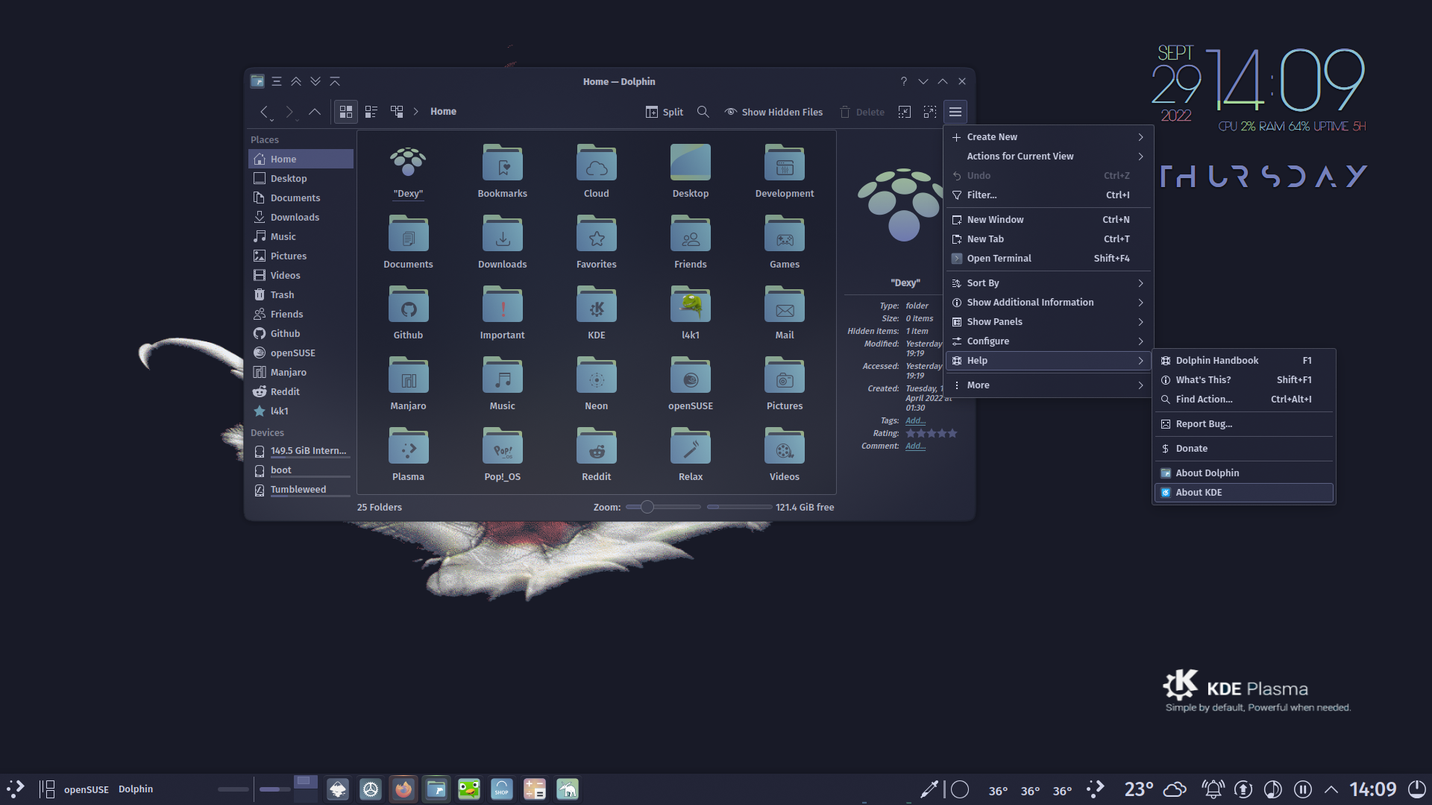The height and width of the screenshot is (805, 1432).
Task: Click the search magnifier icon in toolbar
Action: click(703, 112)
